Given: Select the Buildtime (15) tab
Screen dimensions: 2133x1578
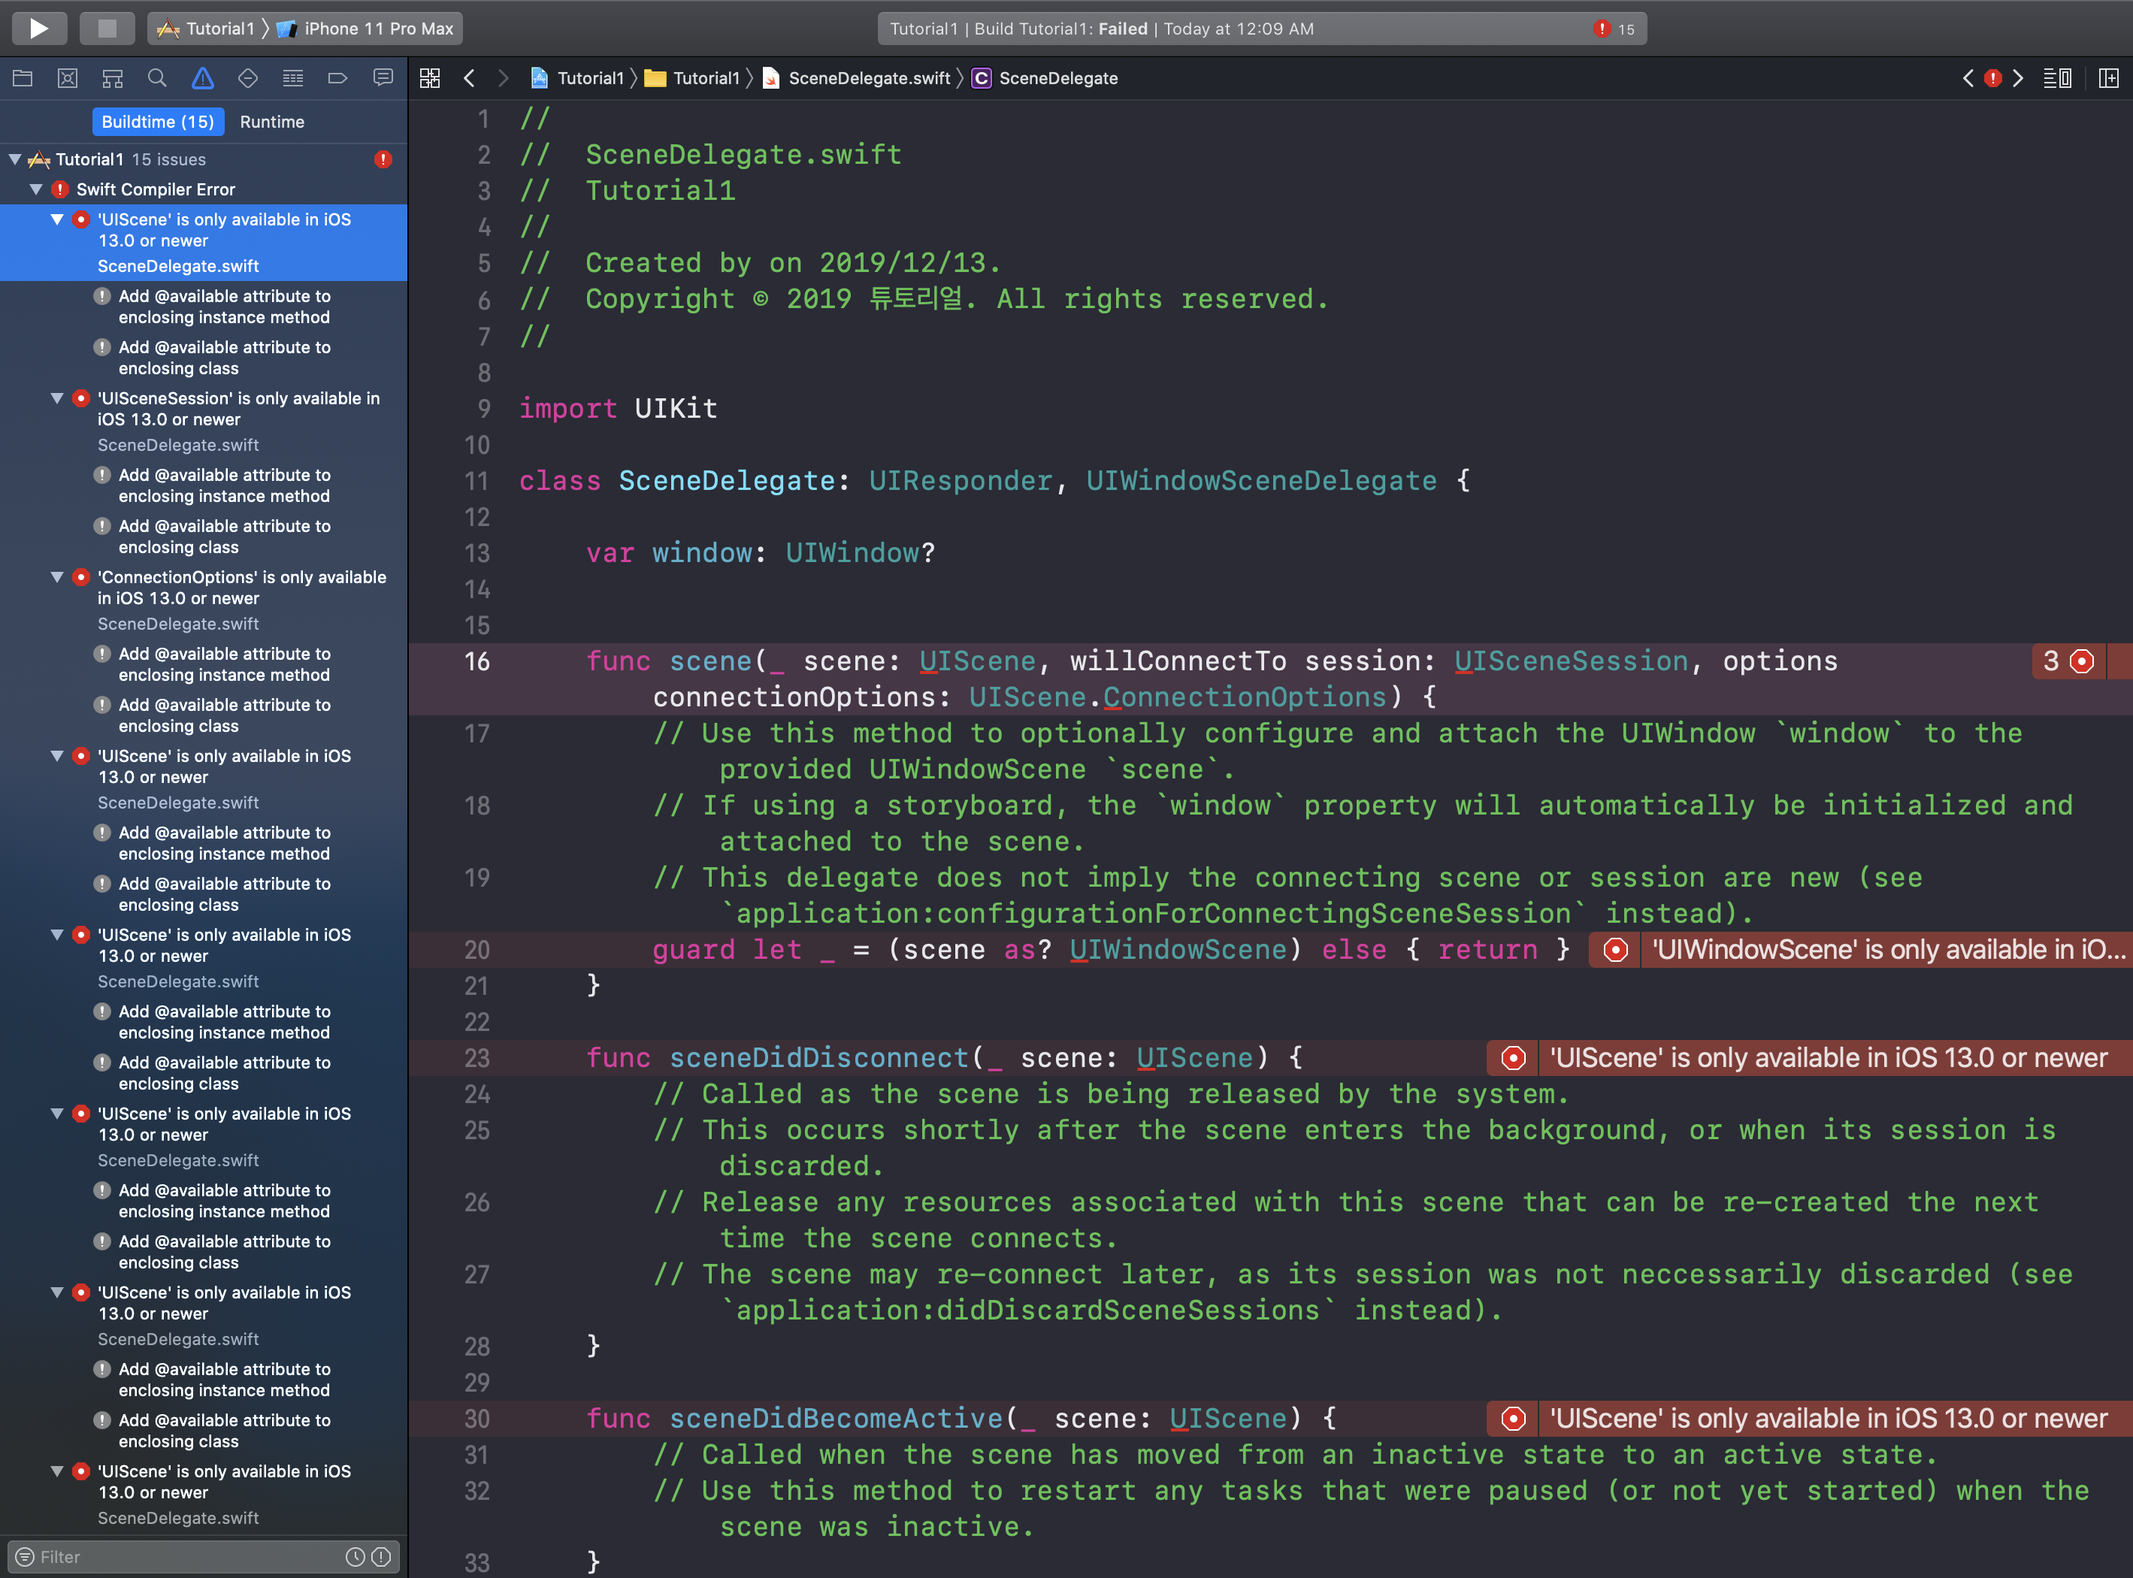Looking at the screenshot, I should [x=158, y=121].
